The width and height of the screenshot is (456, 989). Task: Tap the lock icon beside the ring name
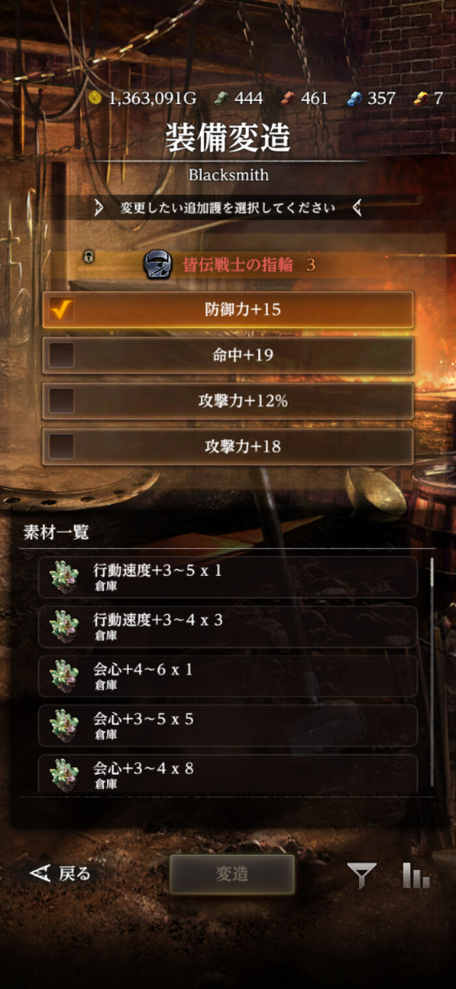point(89,257)
